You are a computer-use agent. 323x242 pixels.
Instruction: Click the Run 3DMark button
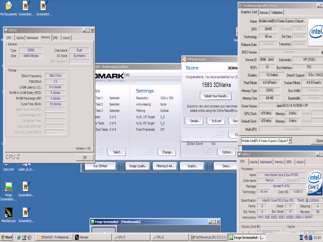pyautogui.click(x=100, y=166)
